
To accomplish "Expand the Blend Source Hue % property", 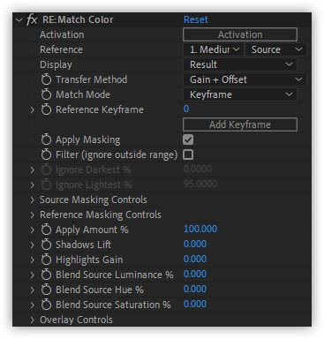I will coord(33,290).
